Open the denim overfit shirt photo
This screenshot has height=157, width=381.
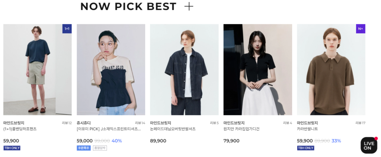(184, 69)
